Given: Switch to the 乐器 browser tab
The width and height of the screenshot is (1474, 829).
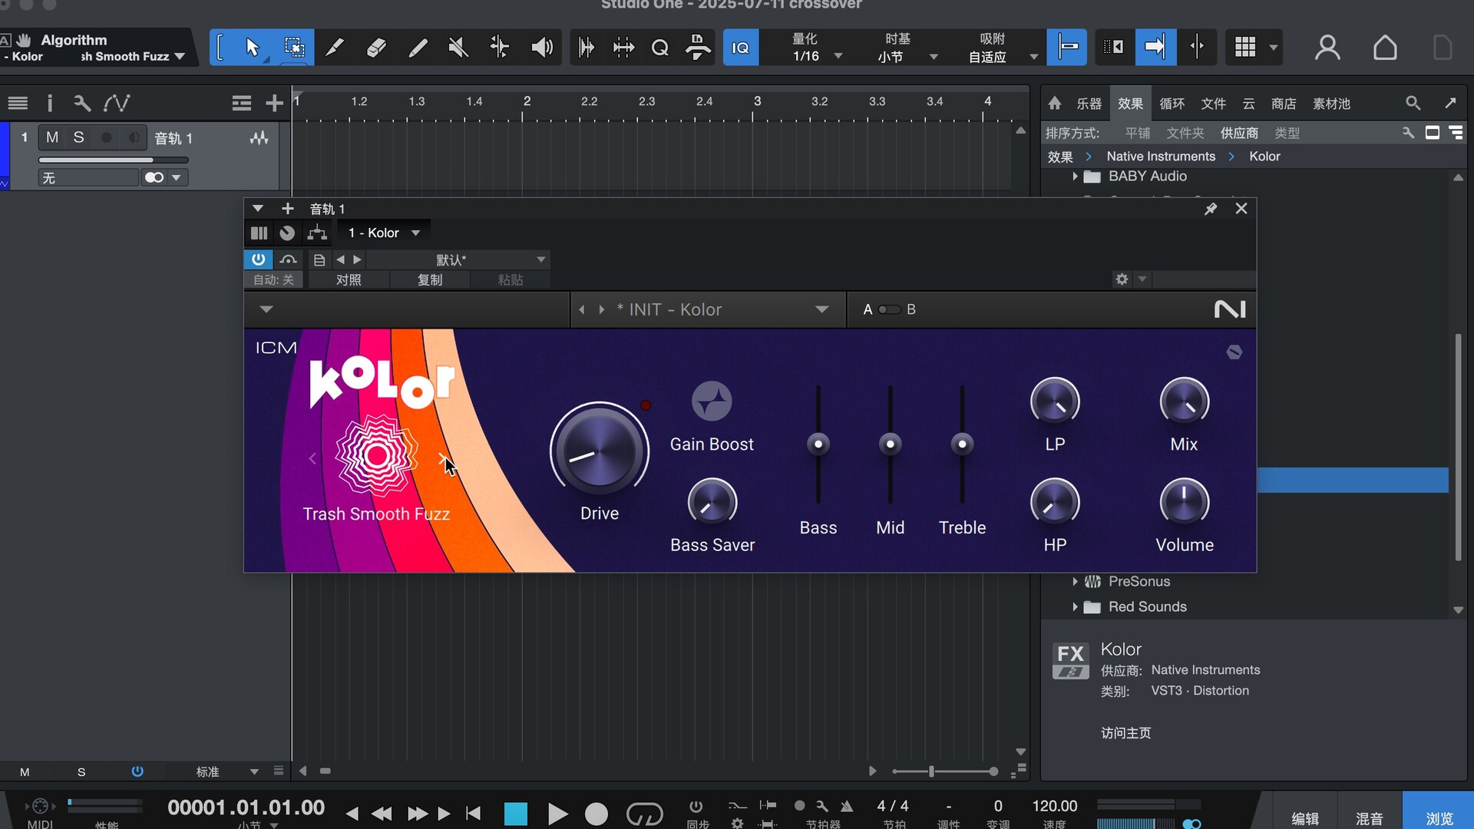Looking at the screenshot, I should click(x=1089, y=104).
